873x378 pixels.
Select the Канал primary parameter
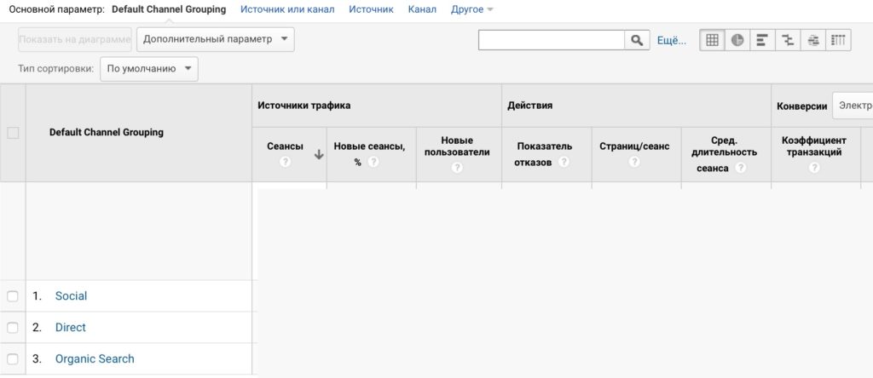point(422,9)
